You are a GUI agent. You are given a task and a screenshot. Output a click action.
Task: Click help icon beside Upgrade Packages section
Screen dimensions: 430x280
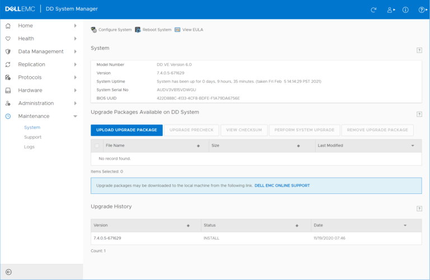tap(419, 114)
